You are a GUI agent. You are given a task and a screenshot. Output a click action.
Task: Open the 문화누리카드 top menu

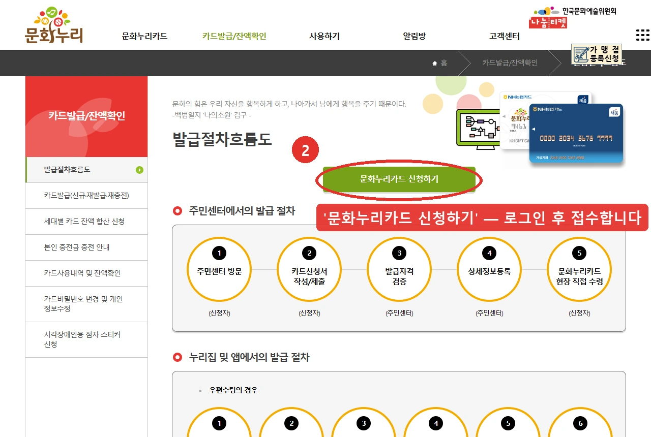click(x=144, y=36)
